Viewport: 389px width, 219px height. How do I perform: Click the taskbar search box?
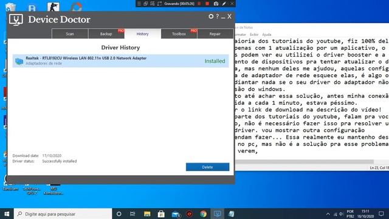tap(63, 214)
